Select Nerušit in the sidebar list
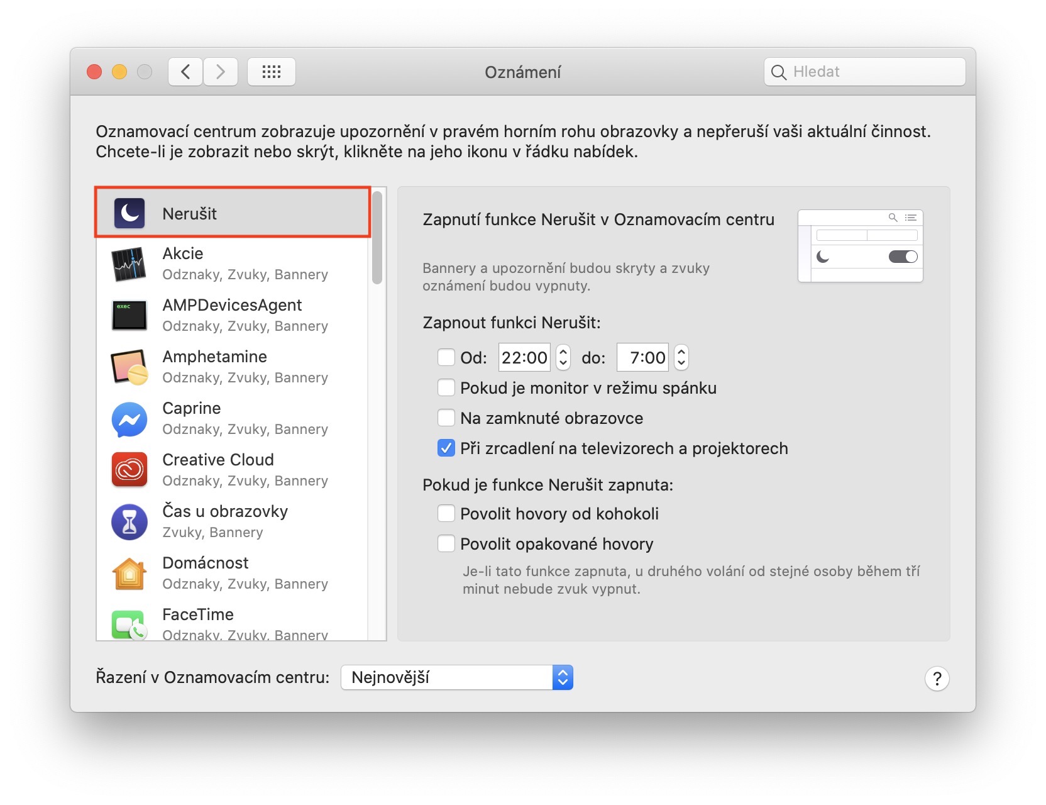1046x805 pixels. (x=233, y=213)
